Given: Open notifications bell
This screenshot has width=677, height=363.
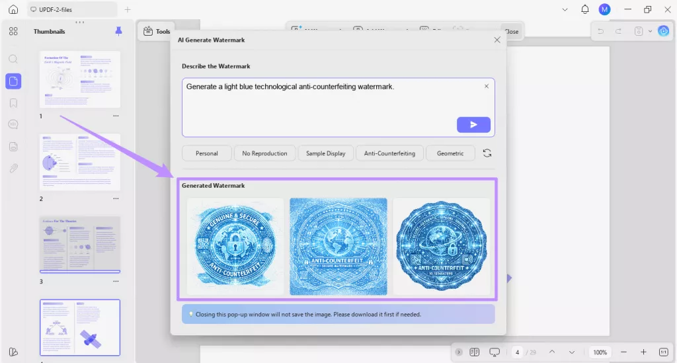Looking at the screenshot, I should [x=584, y=9].
